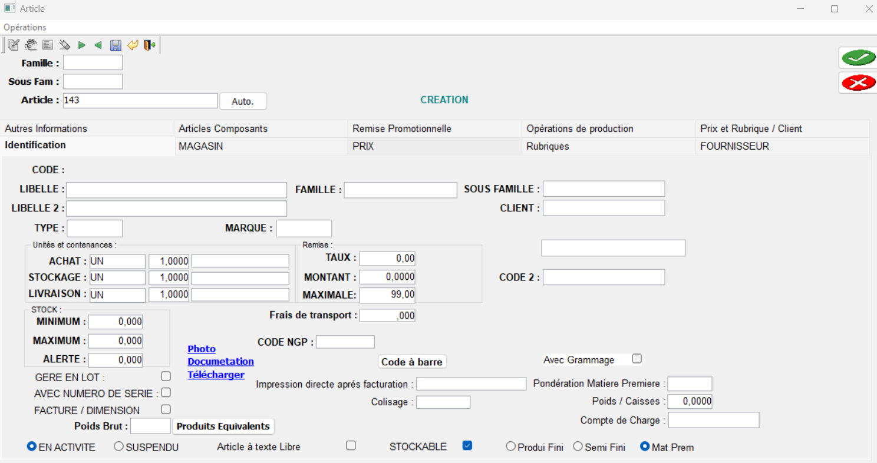
Task: Switch to Autres Informations tab
Action: click(x=88, y=128)
